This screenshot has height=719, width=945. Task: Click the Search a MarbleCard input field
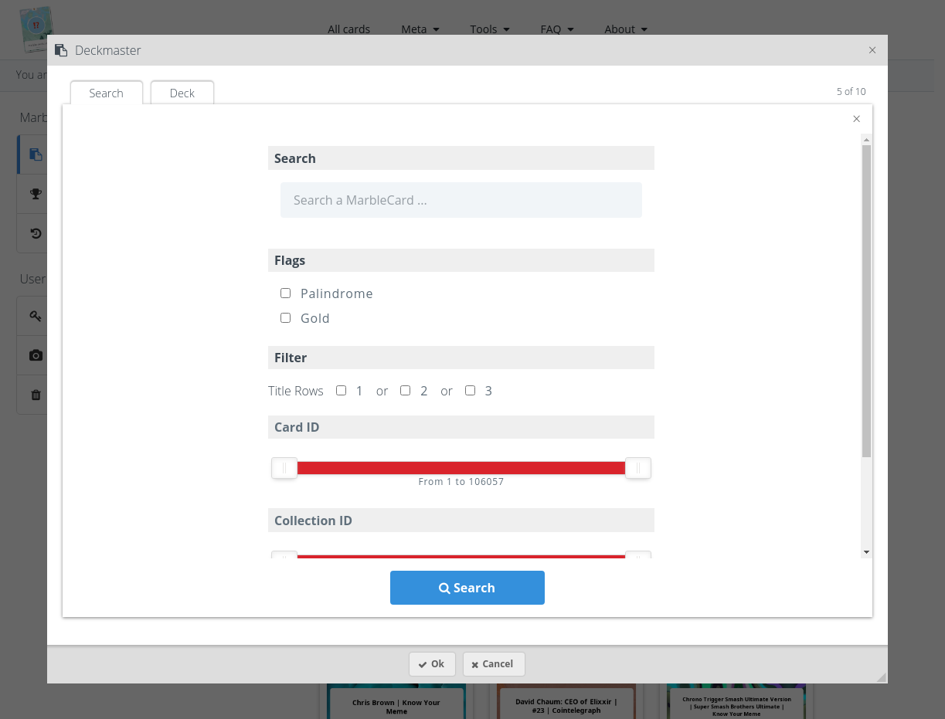pyautogui.click(x=461, y=200)
